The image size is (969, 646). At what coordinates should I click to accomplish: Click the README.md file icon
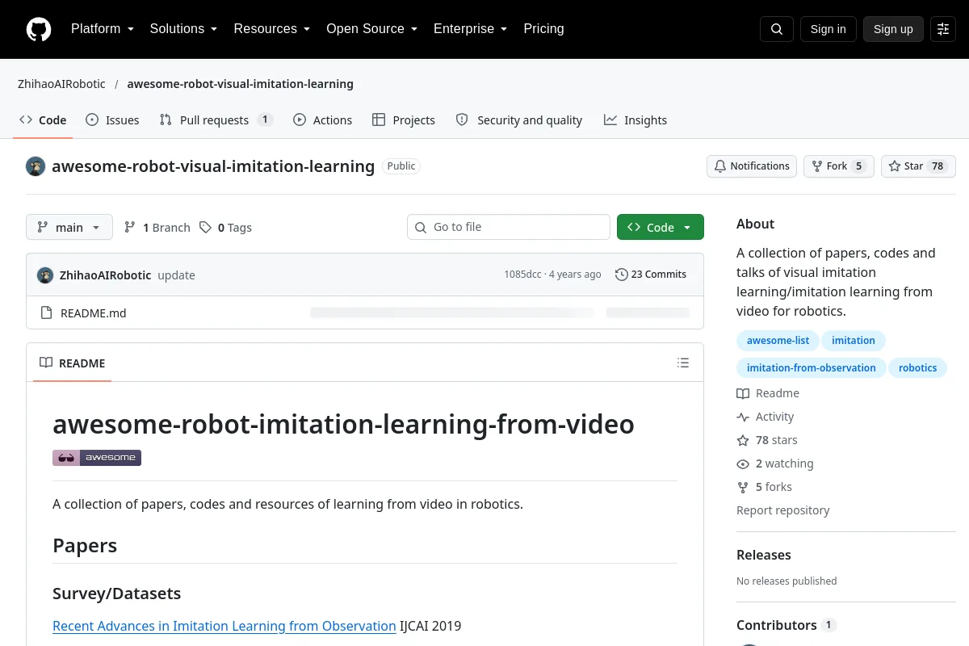(x=46, y=313)
